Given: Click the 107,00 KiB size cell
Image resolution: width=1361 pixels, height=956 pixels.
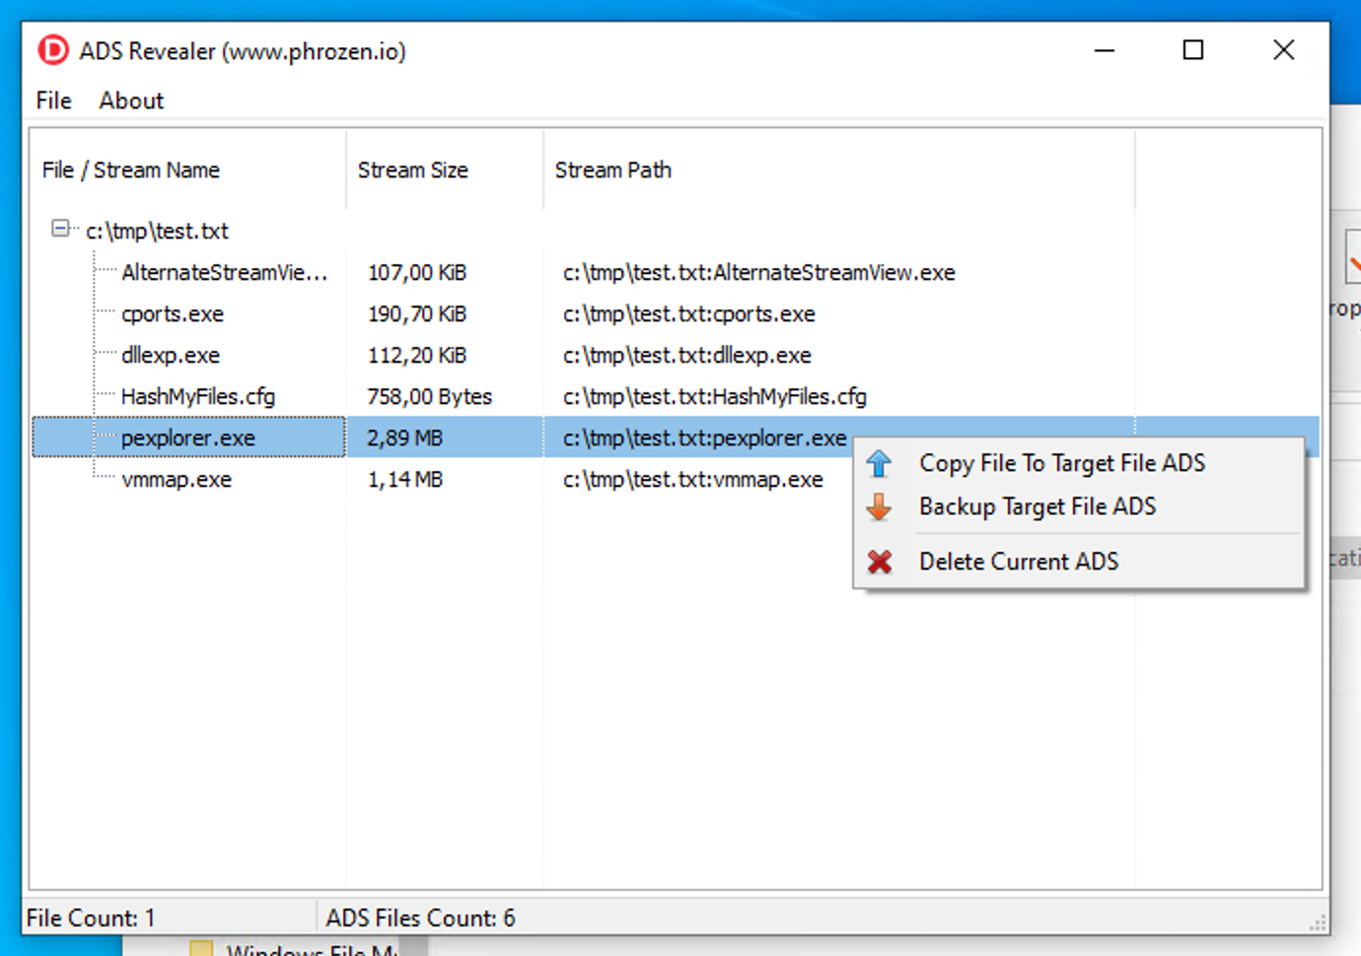Looking at the screenshot, I should click(417, 272).
